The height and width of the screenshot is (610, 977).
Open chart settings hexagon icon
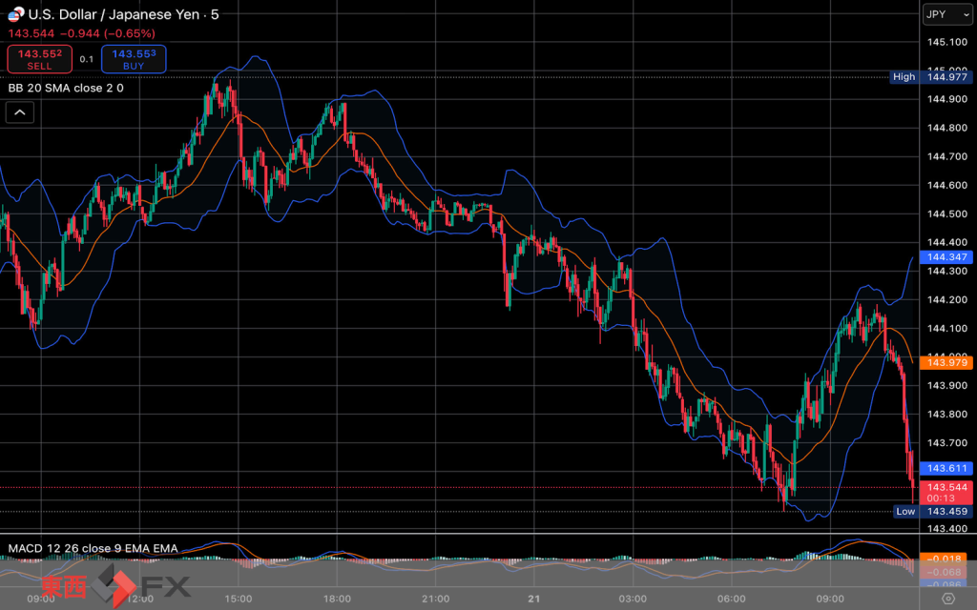(x=947, y=599)
